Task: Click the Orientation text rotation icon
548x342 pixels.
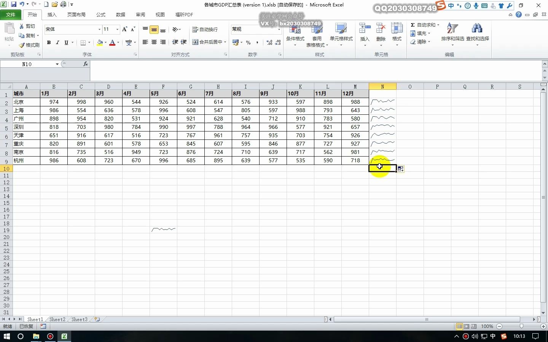Action: [x=175, y=29]
